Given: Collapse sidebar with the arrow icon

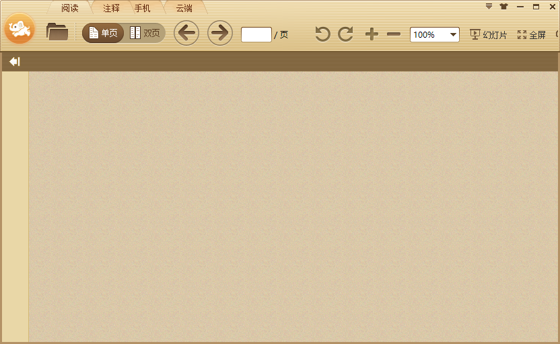Looking at the screenshot, I should (15, 62).
